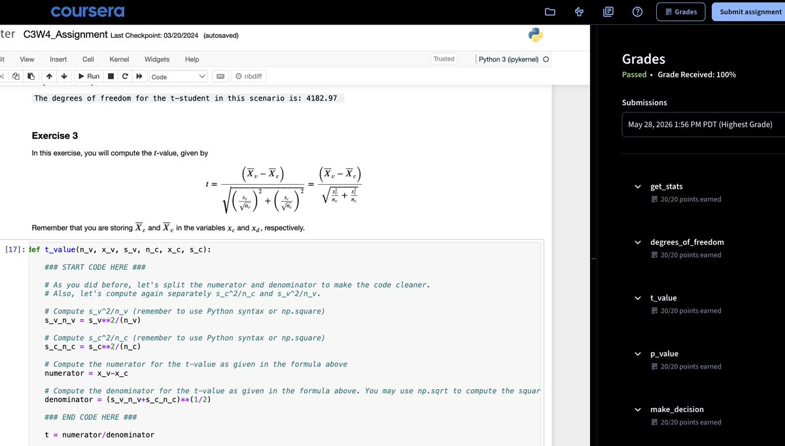Open the cell type Code dropdown

179,76
